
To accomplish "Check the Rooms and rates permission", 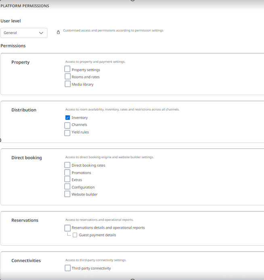I will (x=67, y=77).
